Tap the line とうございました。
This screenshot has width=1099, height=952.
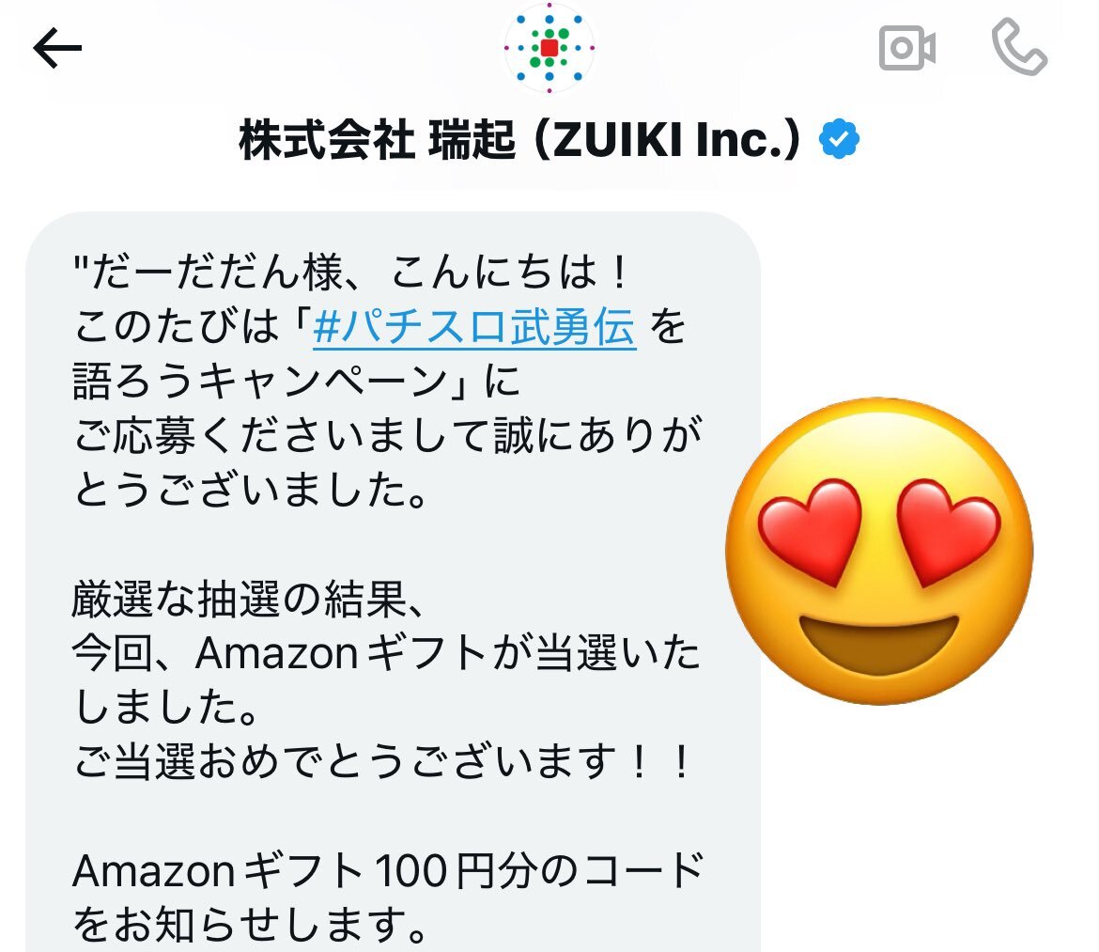tap(251, 490)
